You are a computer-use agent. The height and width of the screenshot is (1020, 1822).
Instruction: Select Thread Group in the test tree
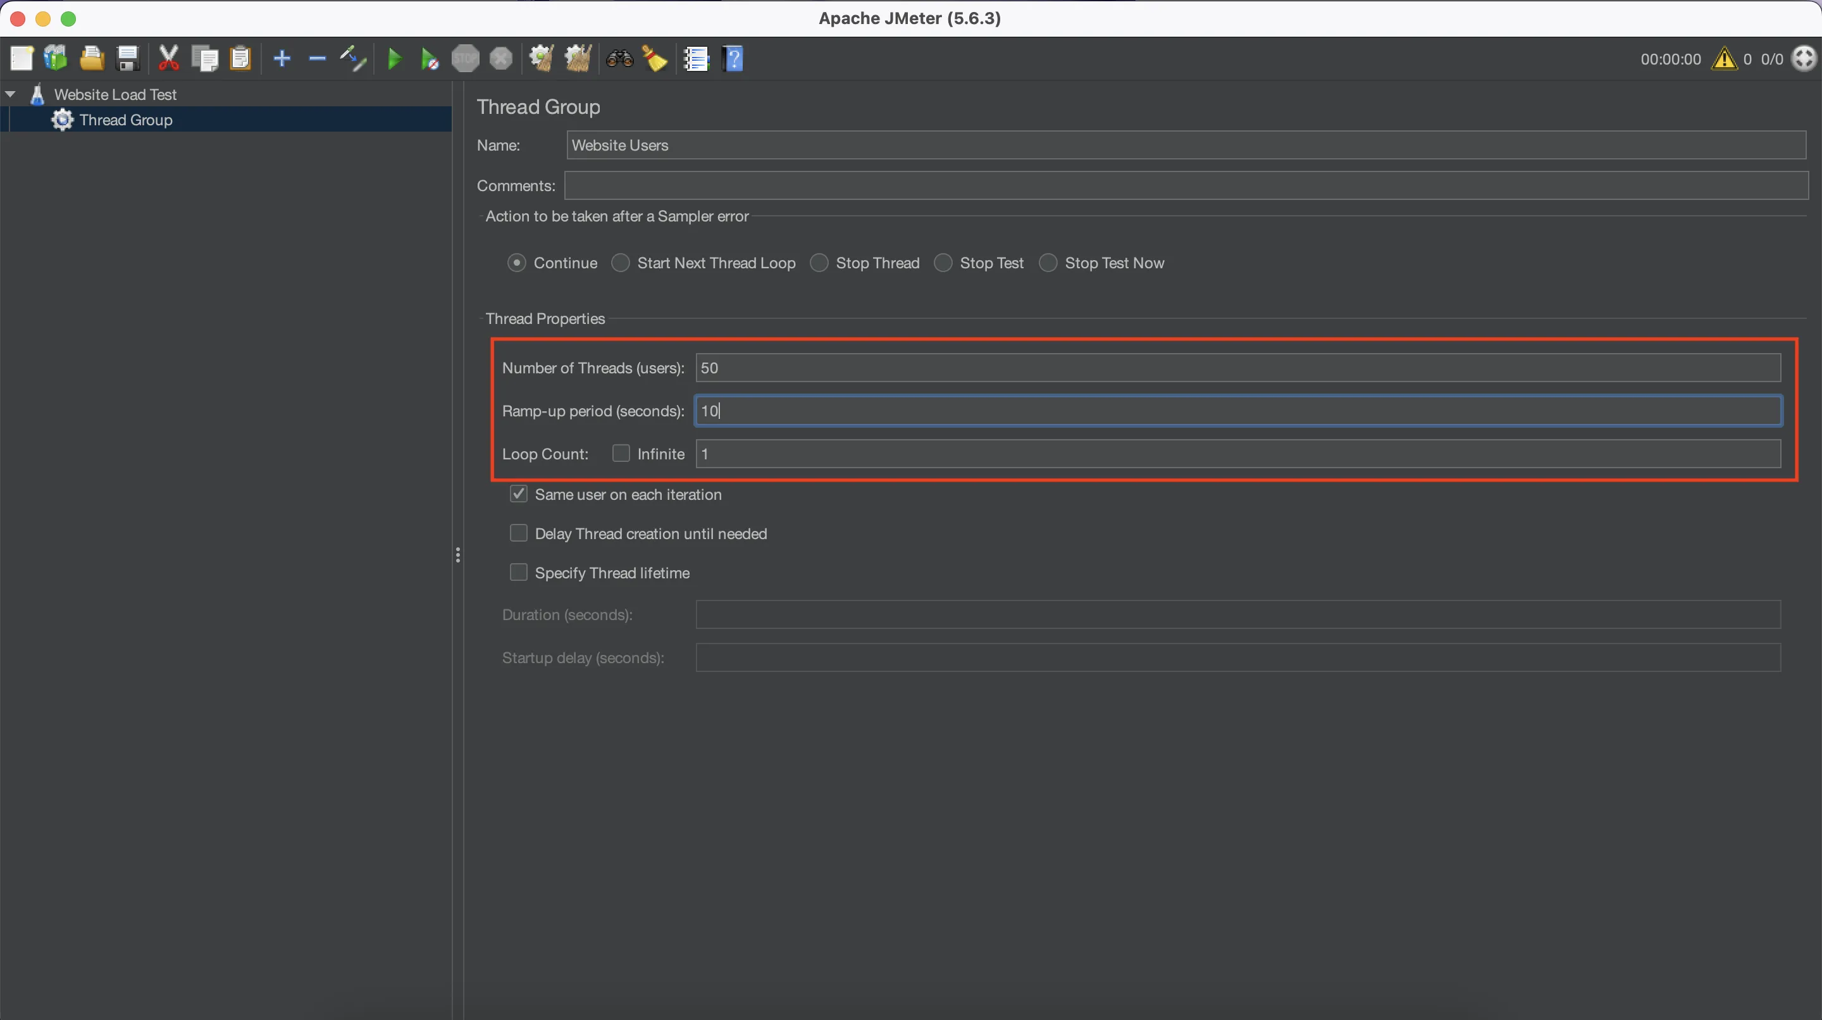(x=126, y=120)
